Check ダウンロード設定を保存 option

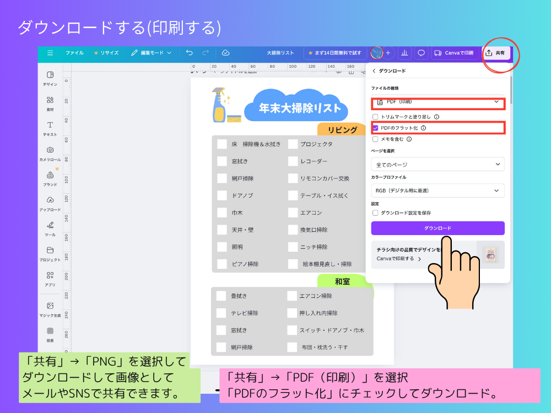pyautogui.click(x=375, y=213)
